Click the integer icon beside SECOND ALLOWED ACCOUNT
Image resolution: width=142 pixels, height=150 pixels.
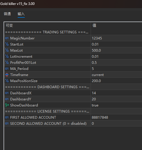7,124
